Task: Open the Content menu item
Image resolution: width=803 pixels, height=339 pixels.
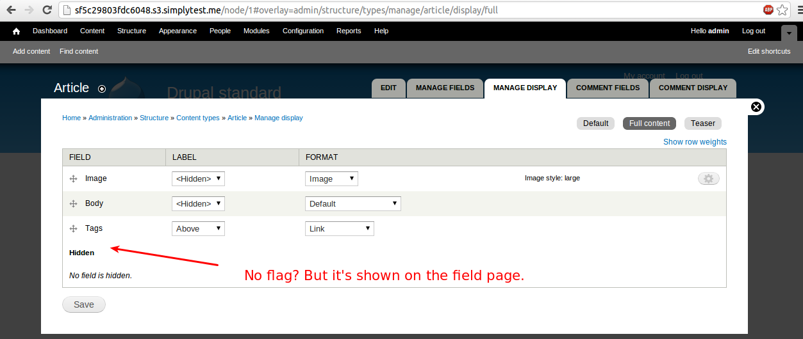Action: [92, 31]
